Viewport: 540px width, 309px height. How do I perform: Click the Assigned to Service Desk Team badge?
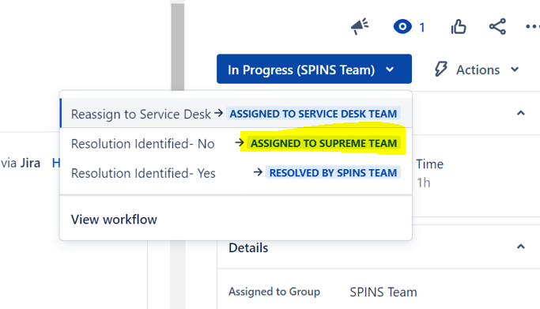point(313,114)
